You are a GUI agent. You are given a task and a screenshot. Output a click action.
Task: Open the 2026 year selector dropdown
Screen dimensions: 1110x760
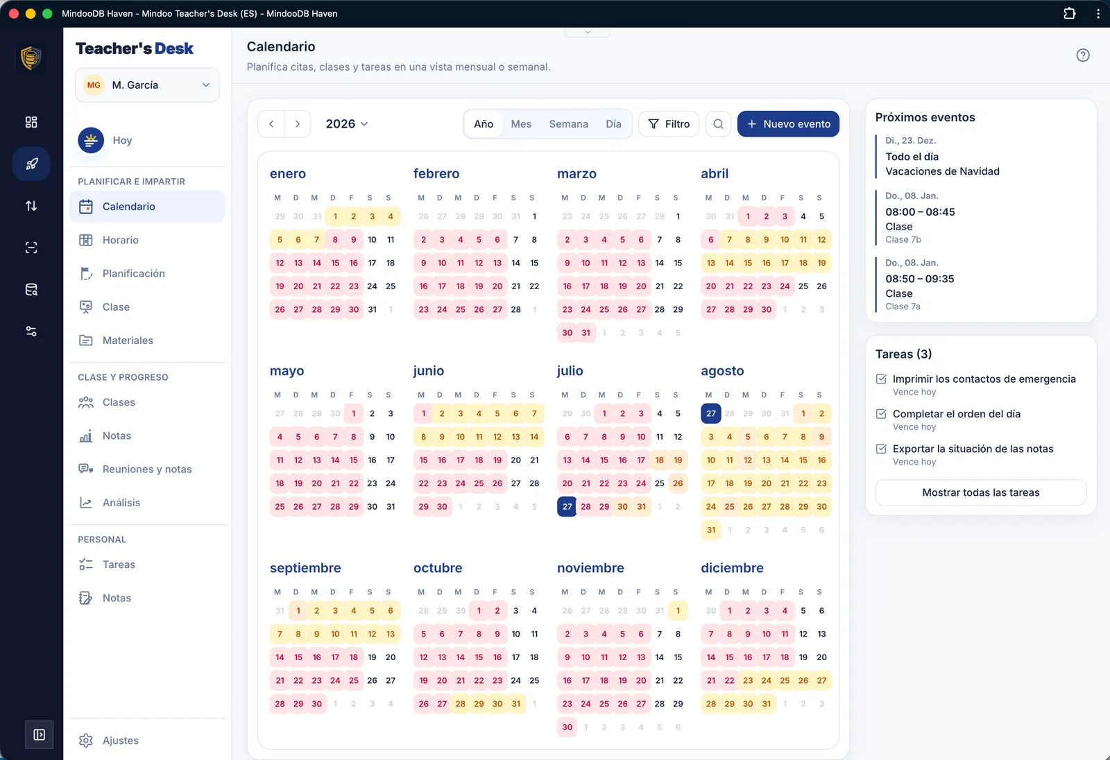(x=347, y=124)
